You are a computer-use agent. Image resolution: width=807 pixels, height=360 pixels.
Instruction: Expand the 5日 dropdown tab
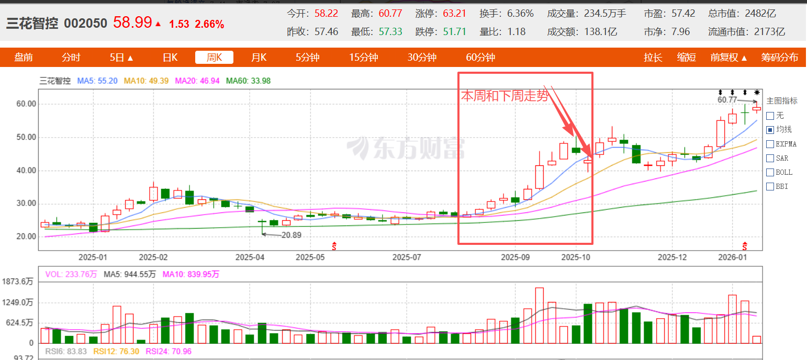point(121,58)
